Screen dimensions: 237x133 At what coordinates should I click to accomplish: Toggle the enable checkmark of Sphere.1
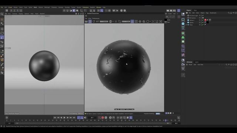click(x=203, y=20)
